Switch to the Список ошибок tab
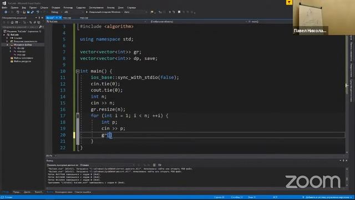 click(x=83, y=192)
